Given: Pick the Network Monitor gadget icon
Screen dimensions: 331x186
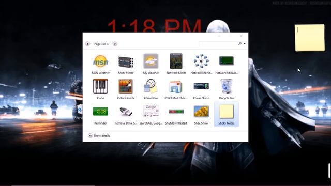Looking at the screenshot, I should coord(201,61).
